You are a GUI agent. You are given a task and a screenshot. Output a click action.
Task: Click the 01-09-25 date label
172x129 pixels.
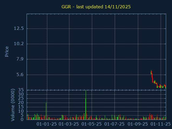pos(138,124)
